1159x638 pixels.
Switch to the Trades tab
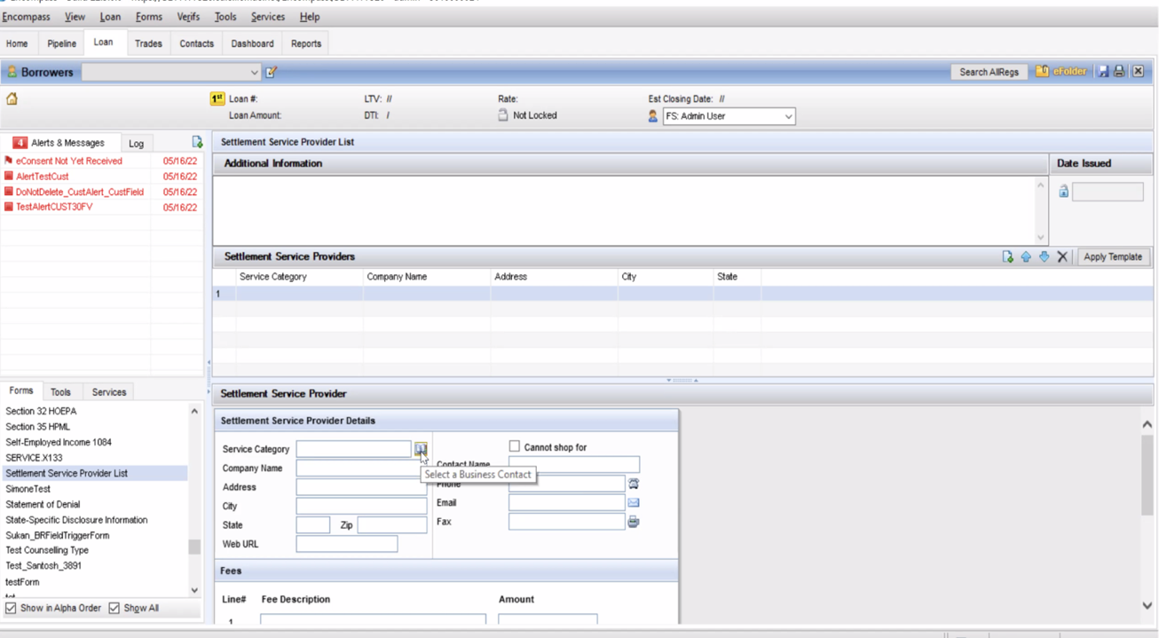coord(148,43)
